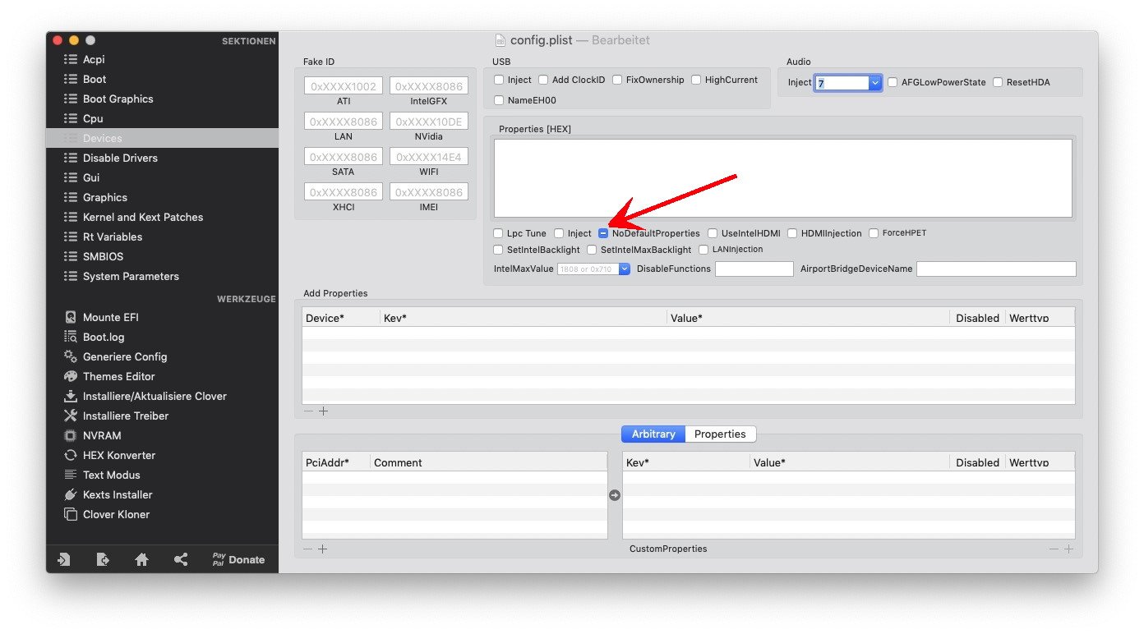Toggle UseIntelHDMI checkbox

click(713, 233)
